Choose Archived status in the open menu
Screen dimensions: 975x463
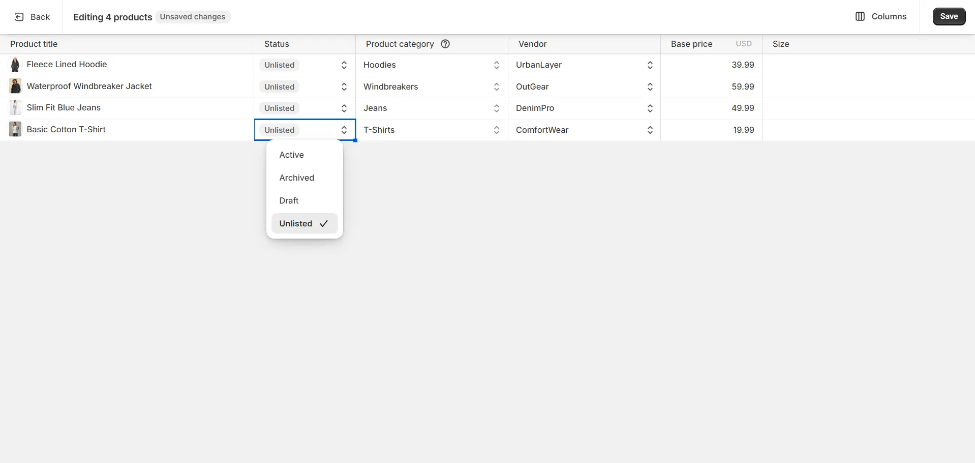pos(296,178)
